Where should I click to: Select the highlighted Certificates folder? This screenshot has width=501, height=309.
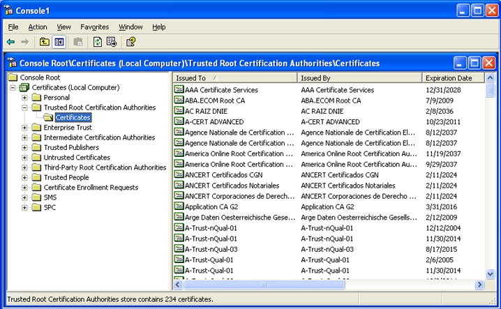point(73,118)
